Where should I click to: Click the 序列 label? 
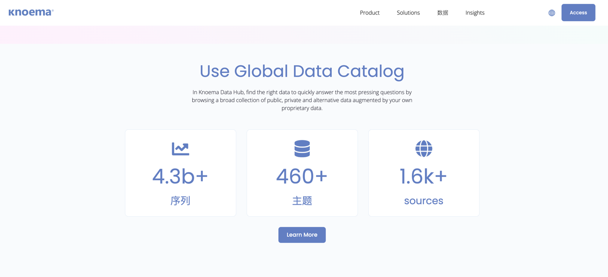180,201
